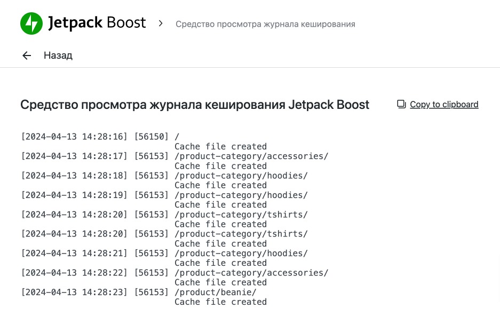Select the 14:28:19 hoodies log timestamp

pyautogui.click(x=74, y=195)
